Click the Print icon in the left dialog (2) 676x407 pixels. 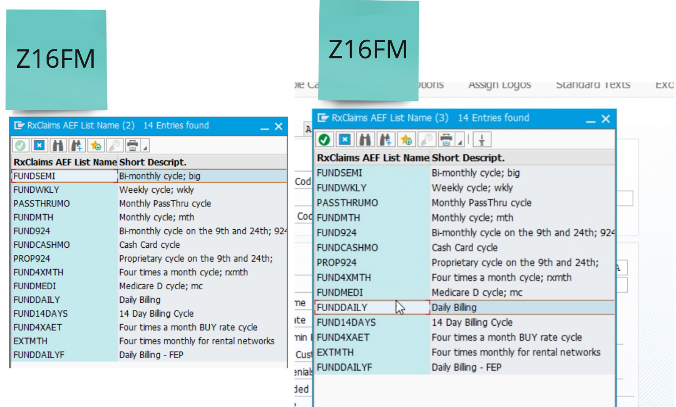click(132, 146)
